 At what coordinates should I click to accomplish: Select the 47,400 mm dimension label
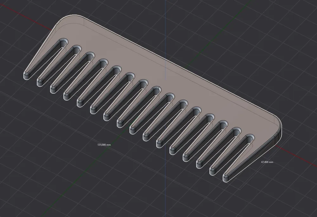point(267,162)
